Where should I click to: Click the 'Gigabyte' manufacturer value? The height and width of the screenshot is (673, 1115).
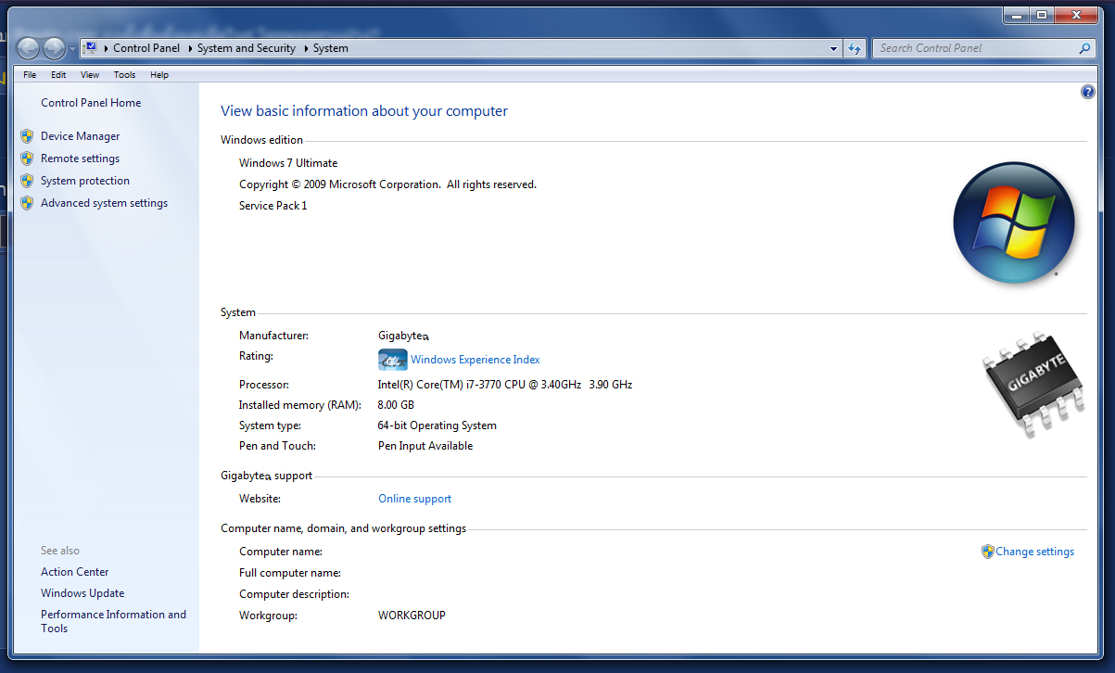click(x=403, y=336)
